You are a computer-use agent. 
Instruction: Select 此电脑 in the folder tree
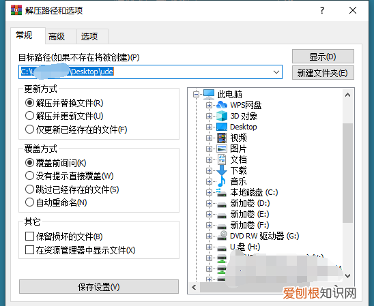(230, 94)
